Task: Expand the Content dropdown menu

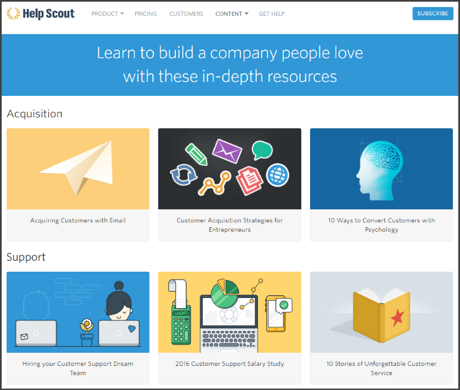Action: 232,14
